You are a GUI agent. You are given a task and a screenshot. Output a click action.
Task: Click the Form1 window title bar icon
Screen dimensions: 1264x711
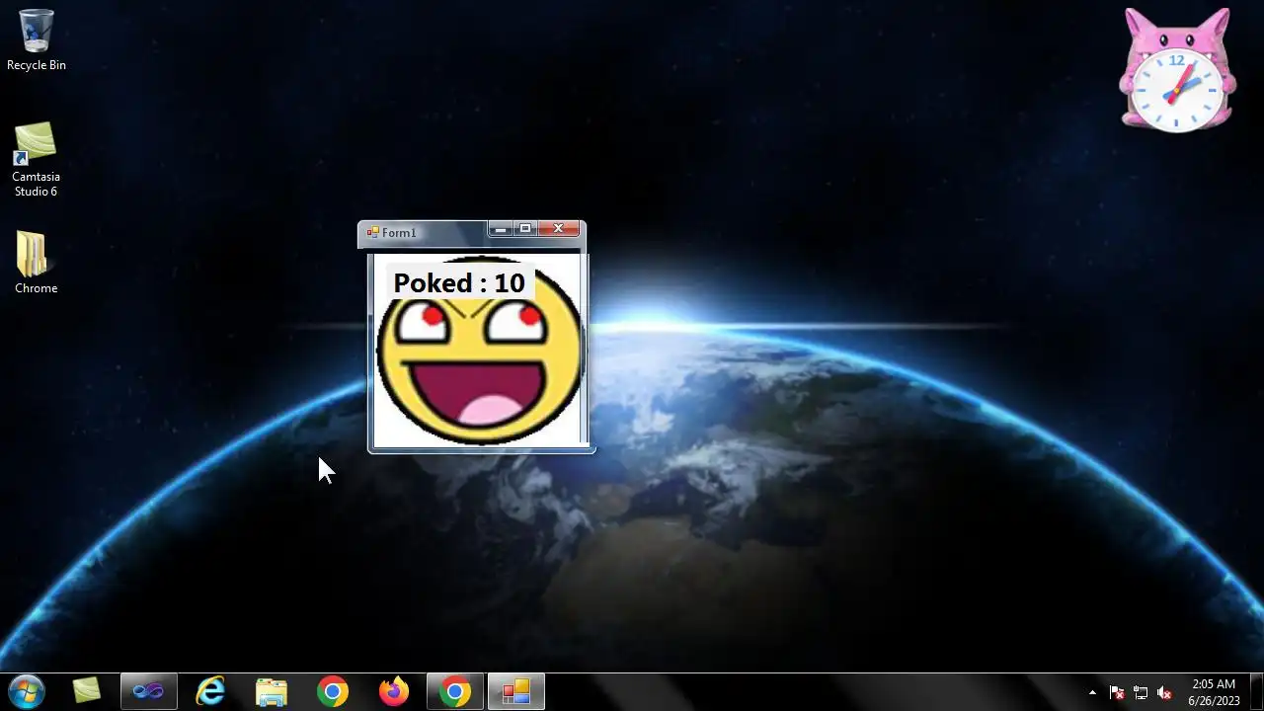click(372, 233)
